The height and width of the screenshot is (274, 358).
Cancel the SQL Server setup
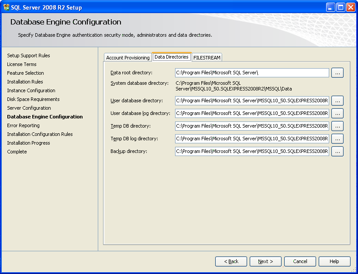[x=300, y=261]
